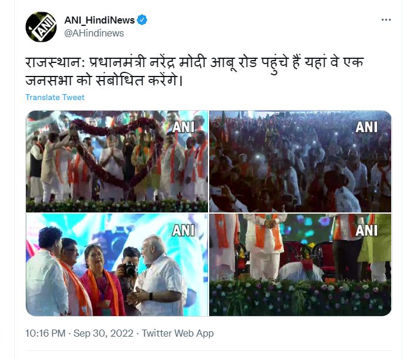403x359 pixels.
Task: Click the Sep 30, 2022 date
Action: tap(103, 333)
